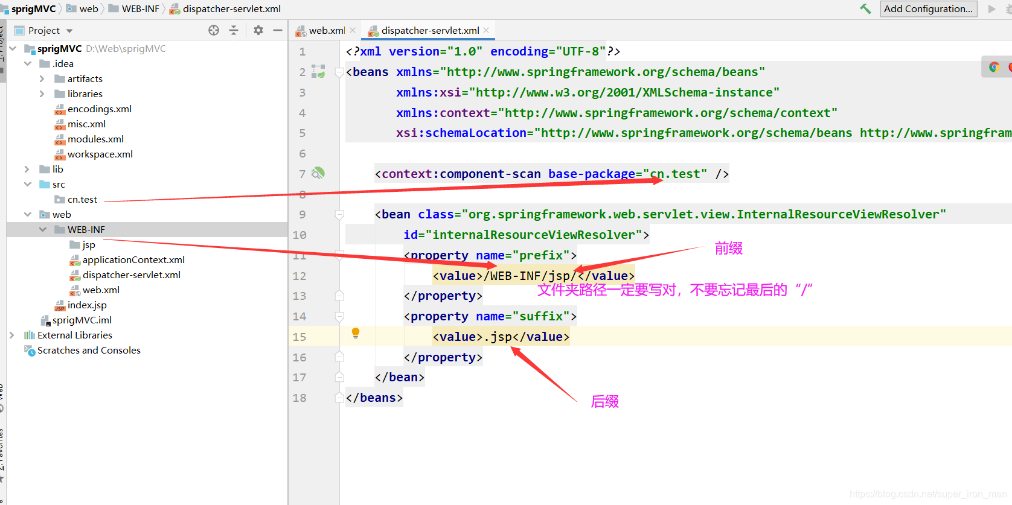Image resolution: width=1012 pixels, height=505 pixels.
Task: Click line number 9 in gutter
Action: point(303,214)
